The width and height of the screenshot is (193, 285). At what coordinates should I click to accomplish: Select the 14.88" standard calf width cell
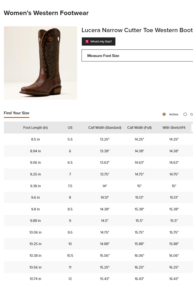click(x=105, y=244)
